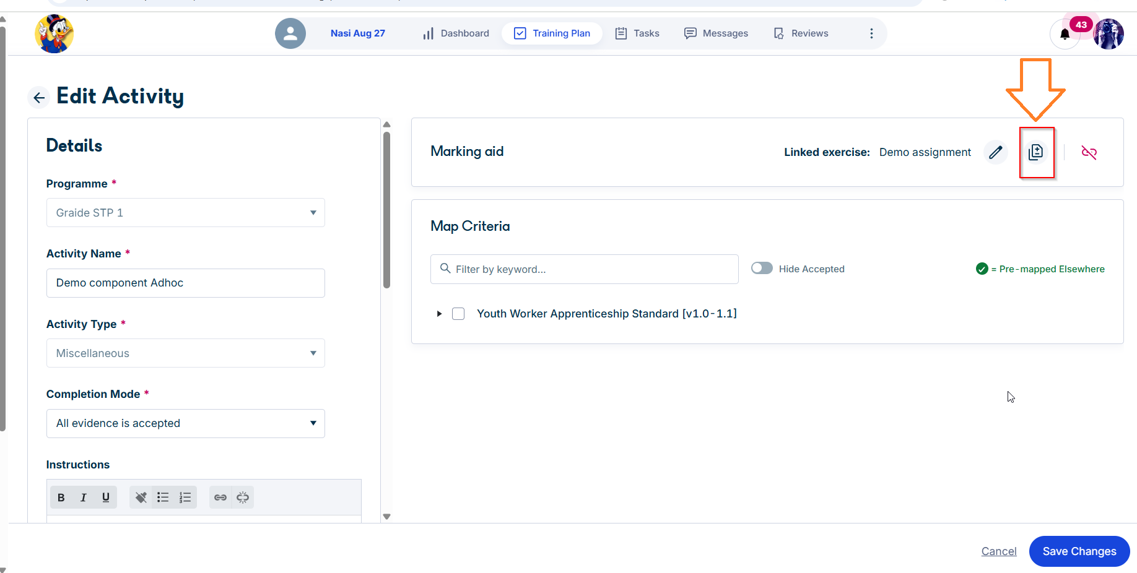Open the notifications bell icon
1137x573 pixels.
(x=1065, y=34)
